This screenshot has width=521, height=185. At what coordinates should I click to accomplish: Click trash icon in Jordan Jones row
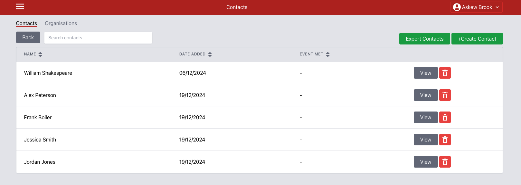tap(445, 162)
